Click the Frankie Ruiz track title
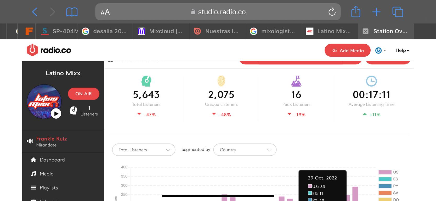Viewport: 436px width, 201px height. [52, 139]
